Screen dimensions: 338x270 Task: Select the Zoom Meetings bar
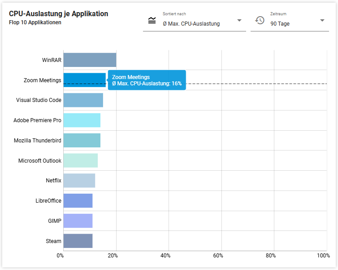pos(84,80)
